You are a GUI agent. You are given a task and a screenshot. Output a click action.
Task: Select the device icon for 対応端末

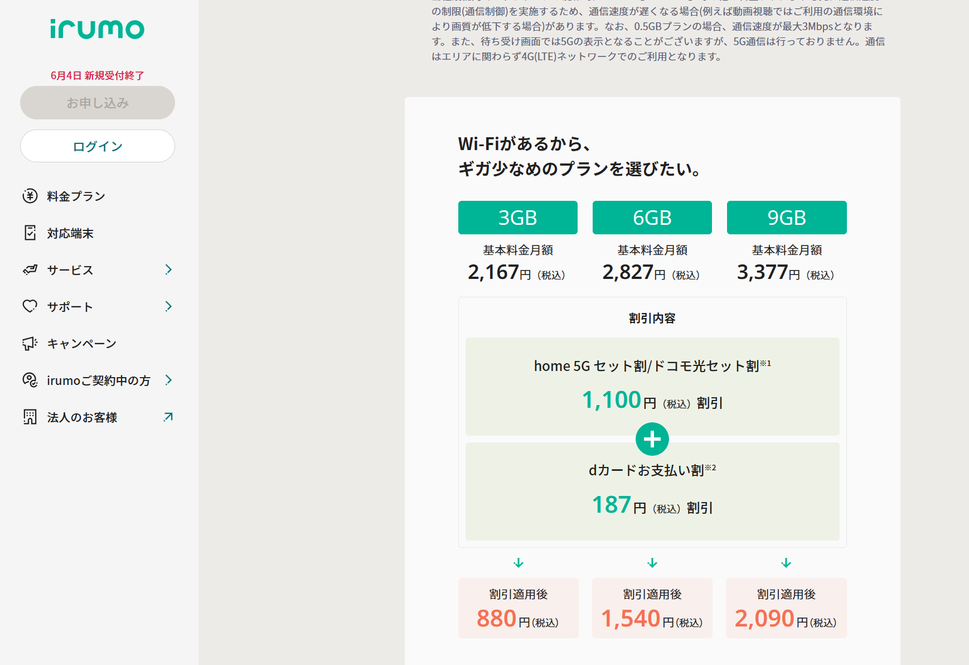click(x=29, y=233)
